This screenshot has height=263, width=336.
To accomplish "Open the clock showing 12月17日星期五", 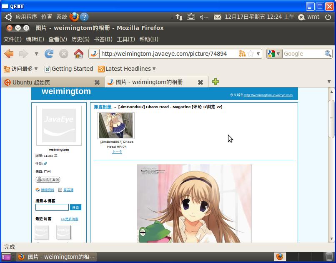I will click(259, 17).
